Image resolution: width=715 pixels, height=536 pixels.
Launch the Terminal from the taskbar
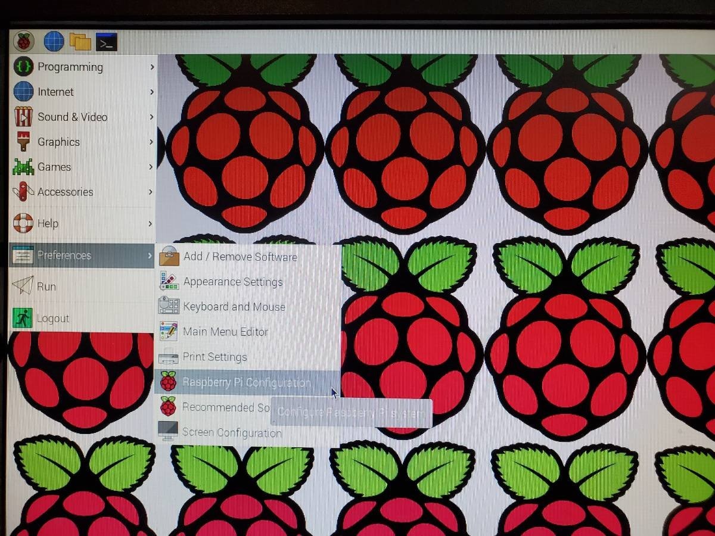click(x=107, y=42)
